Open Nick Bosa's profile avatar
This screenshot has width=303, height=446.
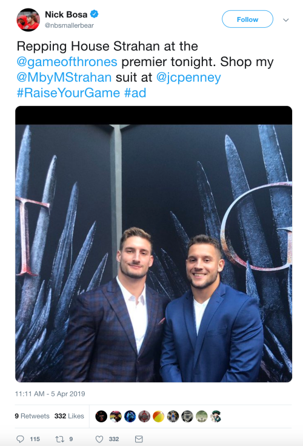click(28, 19)
